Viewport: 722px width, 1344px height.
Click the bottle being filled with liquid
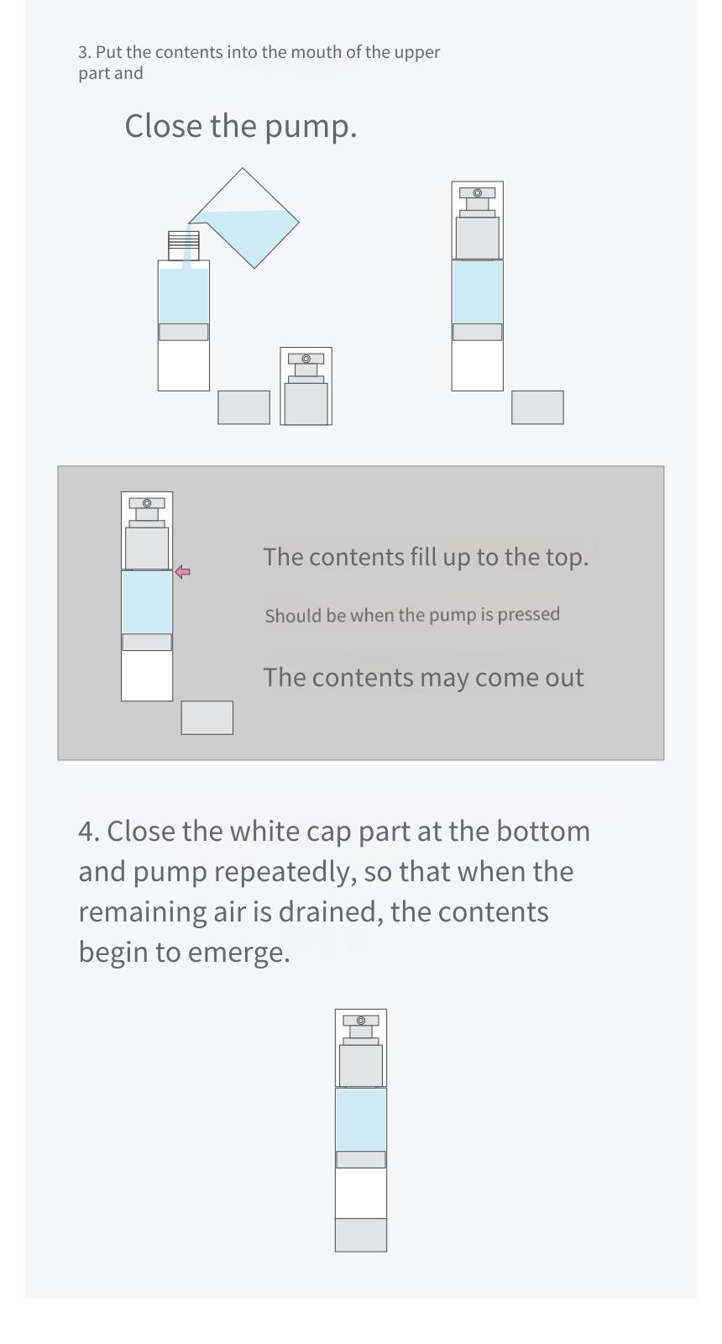184,311
